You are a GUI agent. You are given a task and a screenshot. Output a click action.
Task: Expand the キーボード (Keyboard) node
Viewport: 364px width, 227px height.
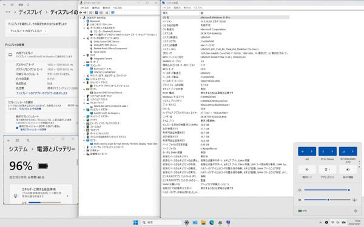(x=84, y=62)
